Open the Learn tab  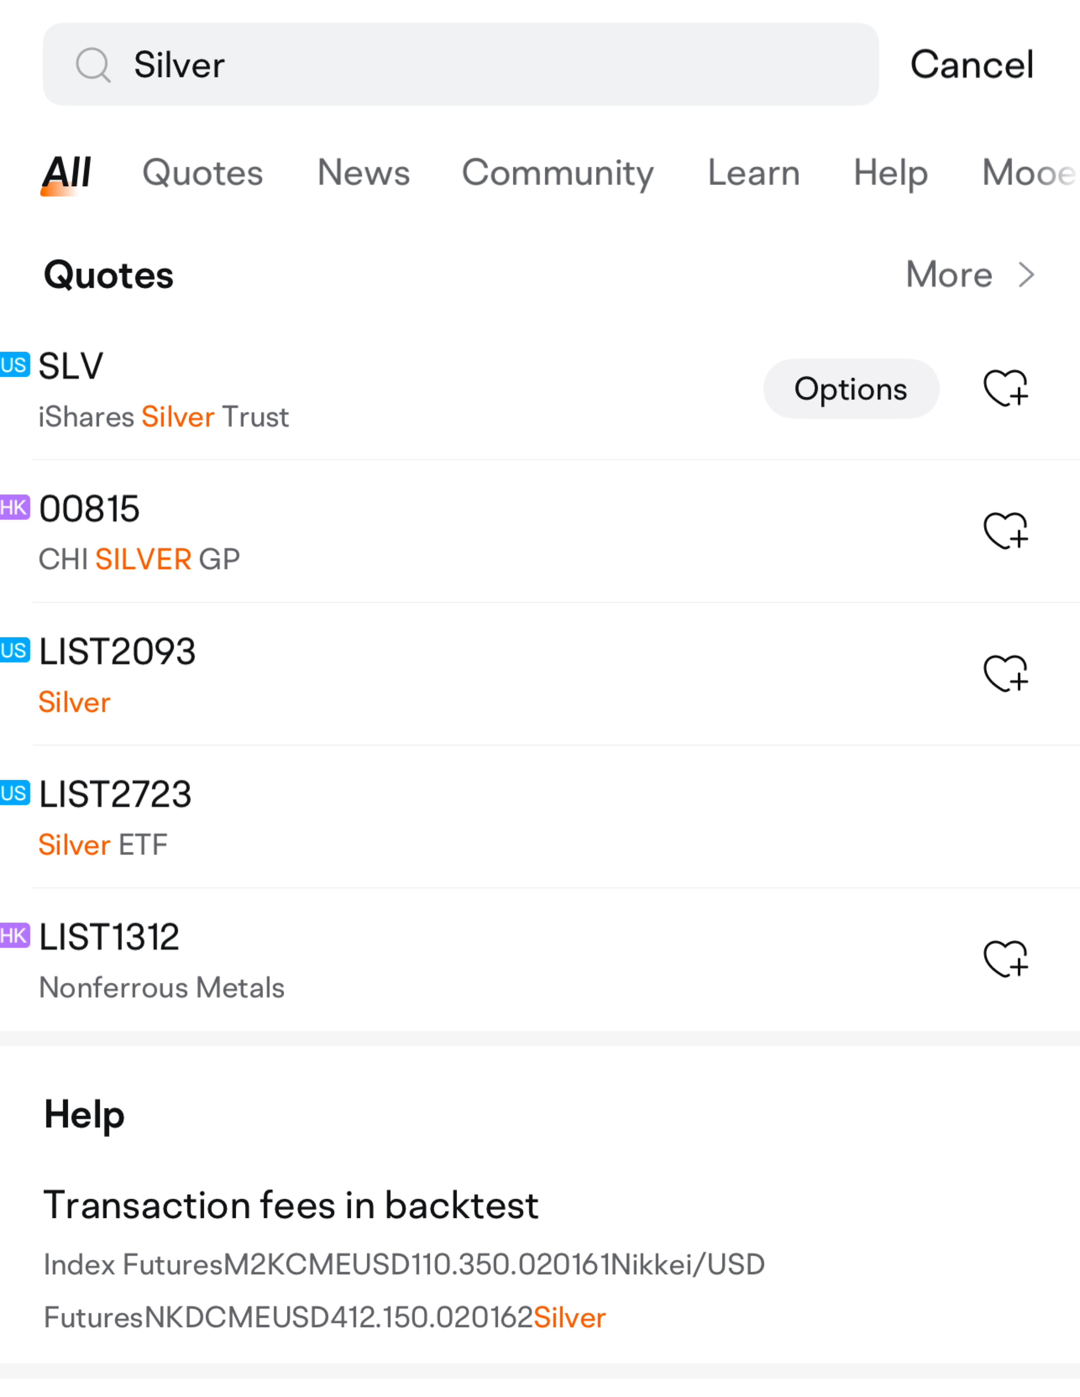click(754, 173)
